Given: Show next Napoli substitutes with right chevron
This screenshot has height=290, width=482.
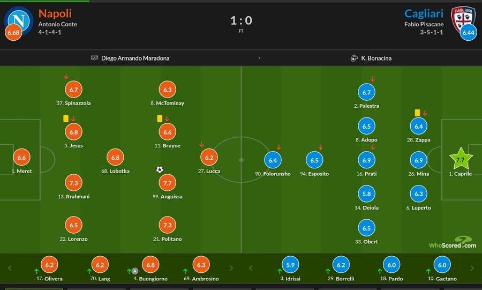Looking at the screenshot, I should 231,268.
